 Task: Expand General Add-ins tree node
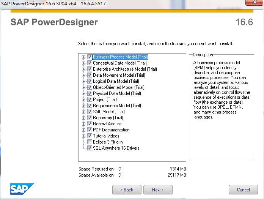83,124
